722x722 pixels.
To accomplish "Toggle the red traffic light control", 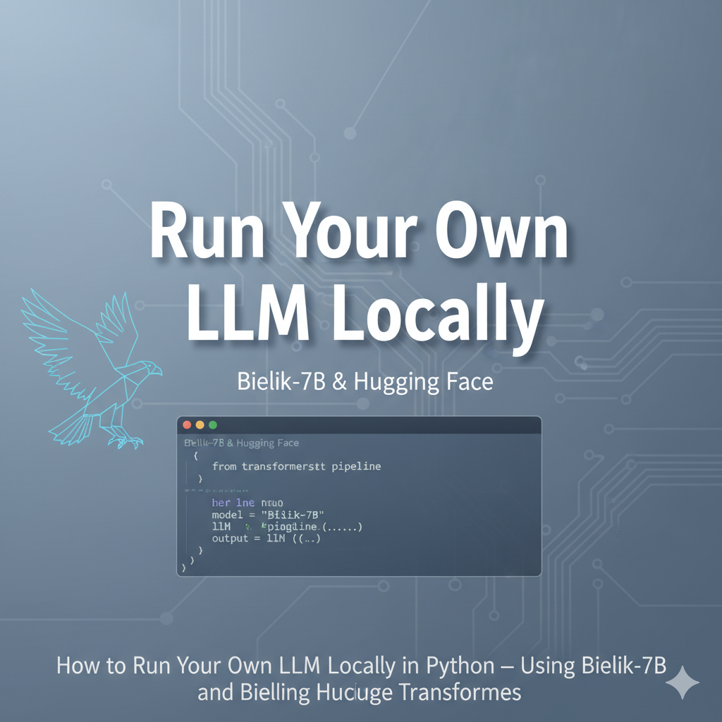I will (187, 424).
